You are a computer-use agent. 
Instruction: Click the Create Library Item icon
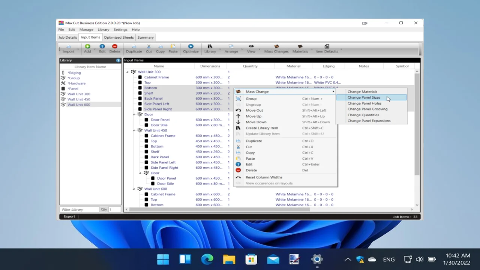point(238,128)
